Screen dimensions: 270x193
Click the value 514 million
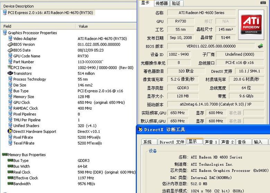[x=86, y=73]
